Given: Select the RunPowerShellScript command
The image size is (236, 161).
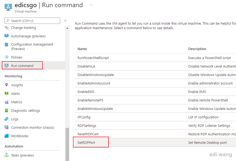Looking at the screenshot, I should [93, 58].
